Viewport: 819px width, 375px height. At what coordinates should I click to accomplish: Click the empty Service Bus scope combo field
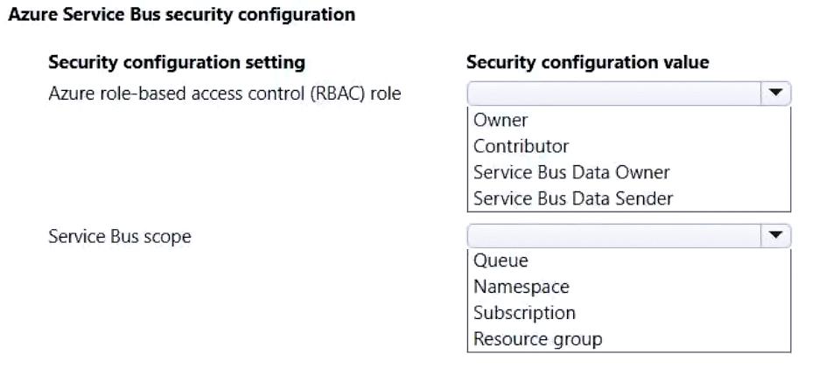pyautogui.click(x=612, y=236)
